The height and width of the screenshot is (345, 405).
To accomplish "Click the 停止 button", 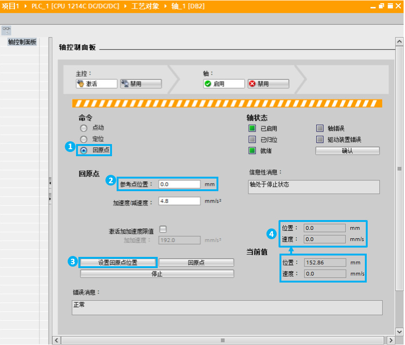I will click(157, 274).
